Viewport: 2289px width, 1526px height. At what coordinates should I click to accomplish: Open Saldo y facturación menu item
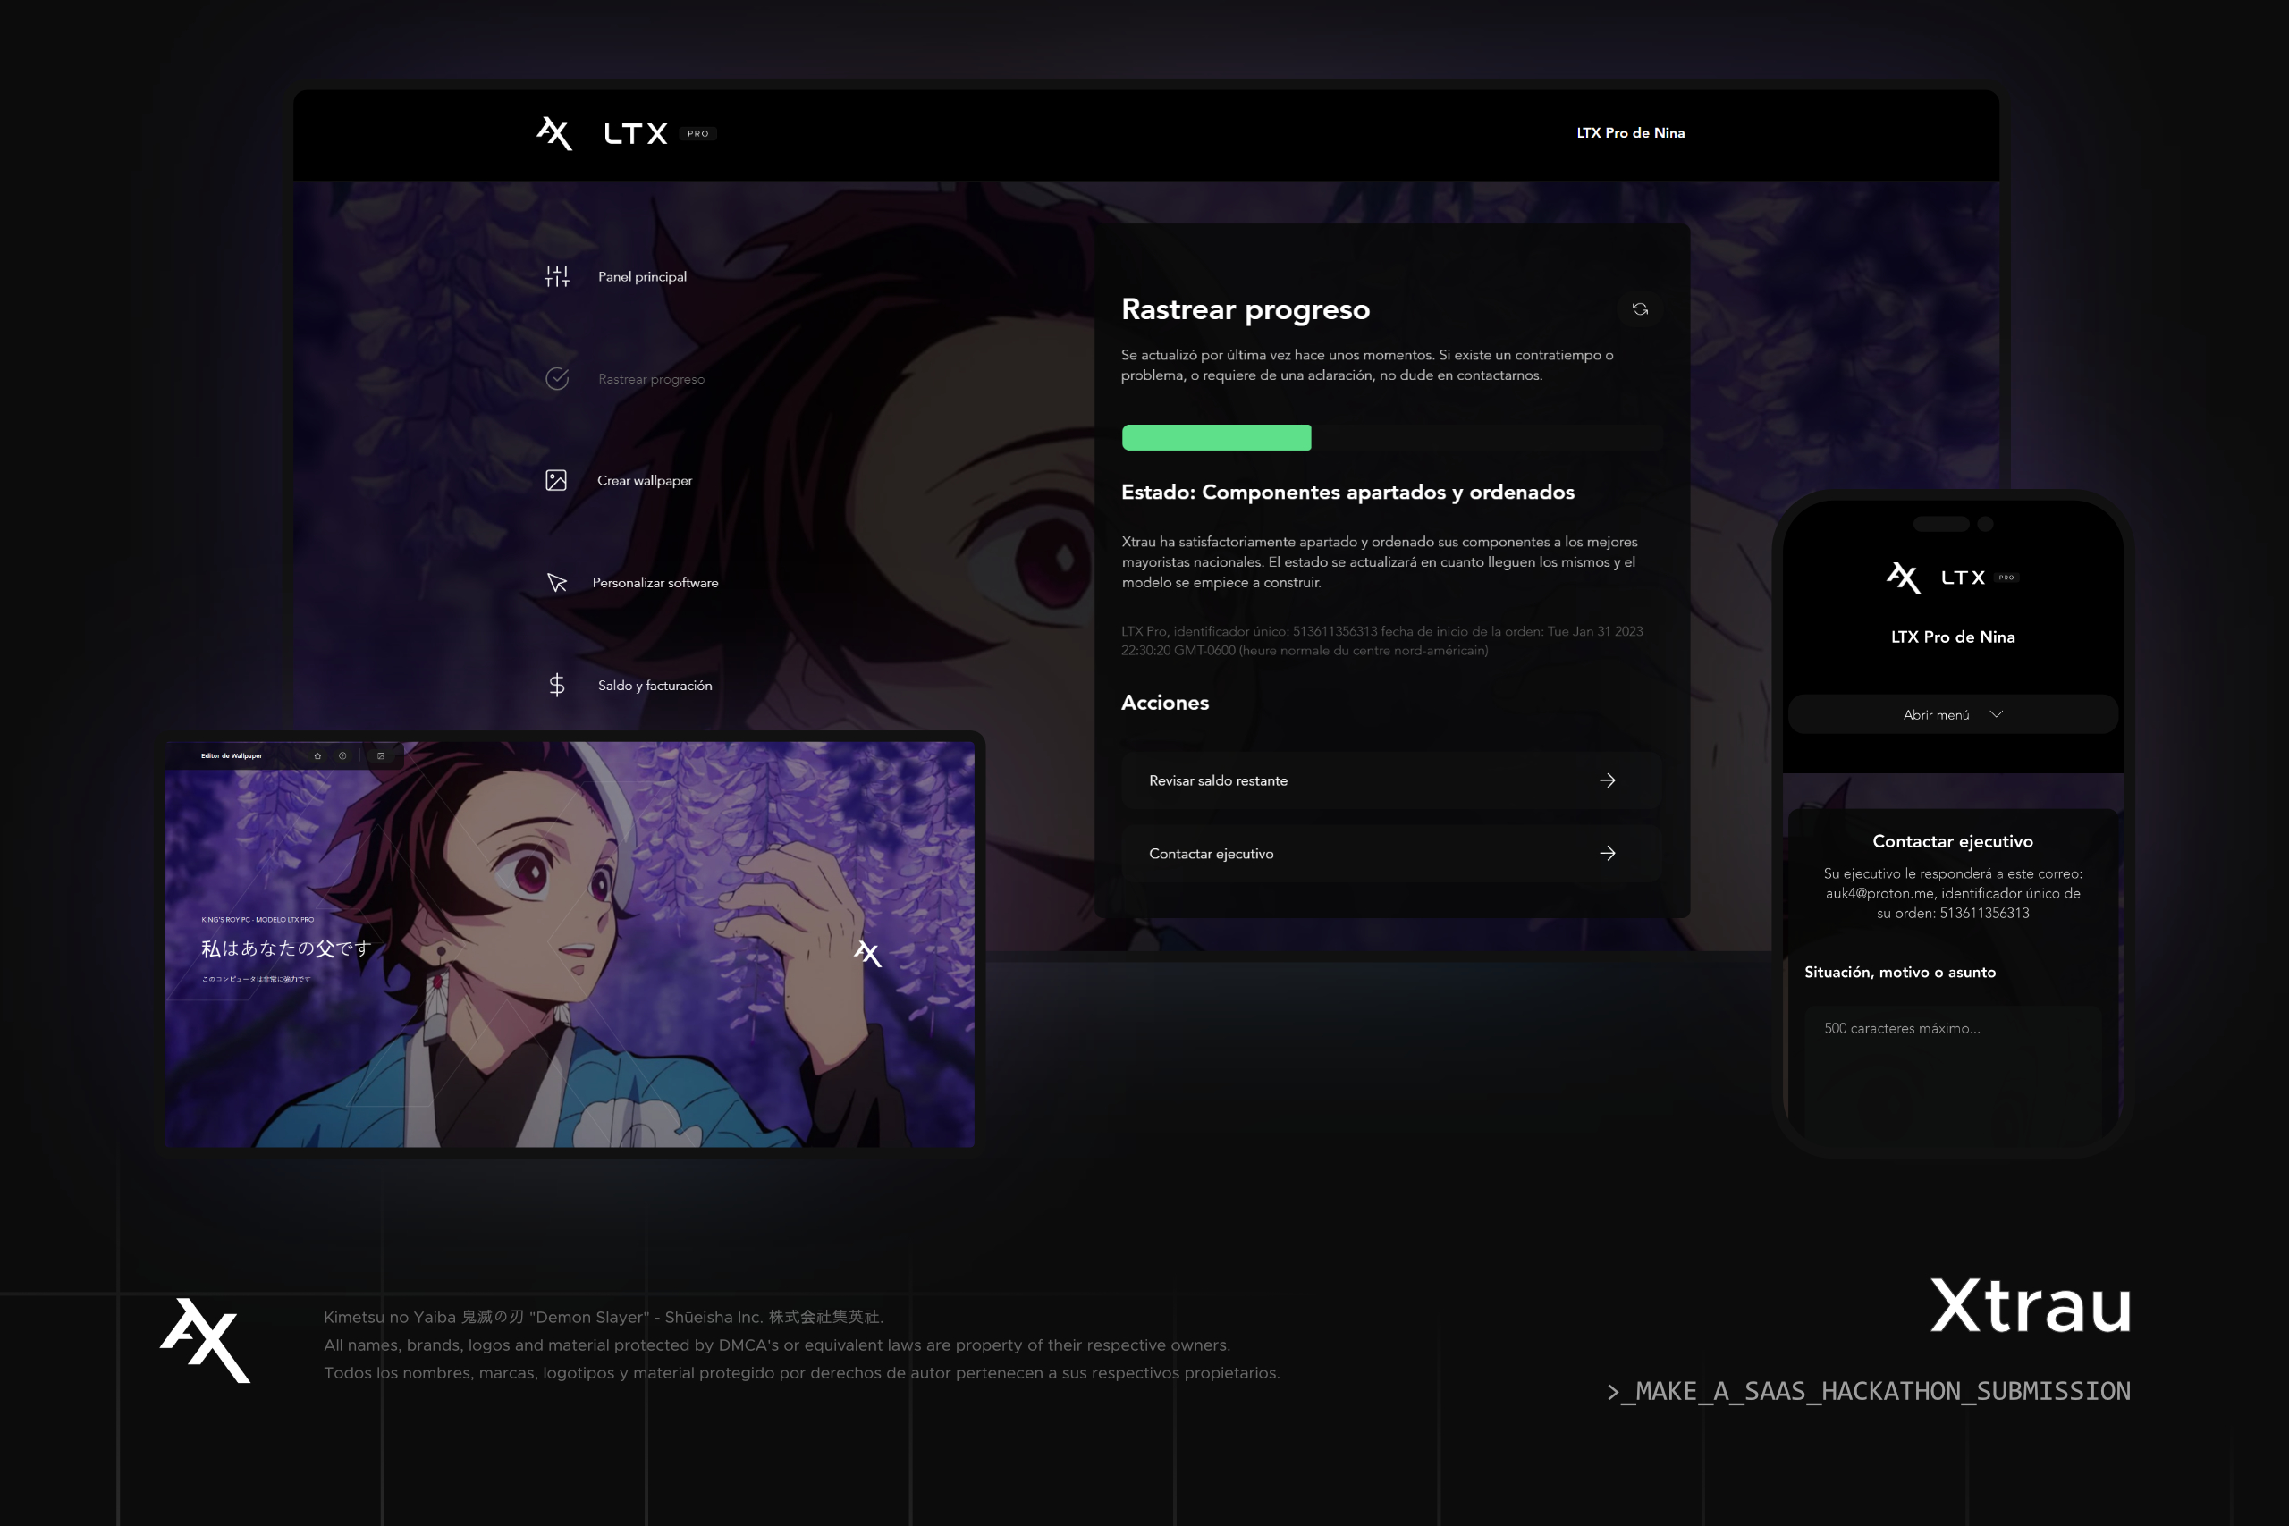(654, 685)
